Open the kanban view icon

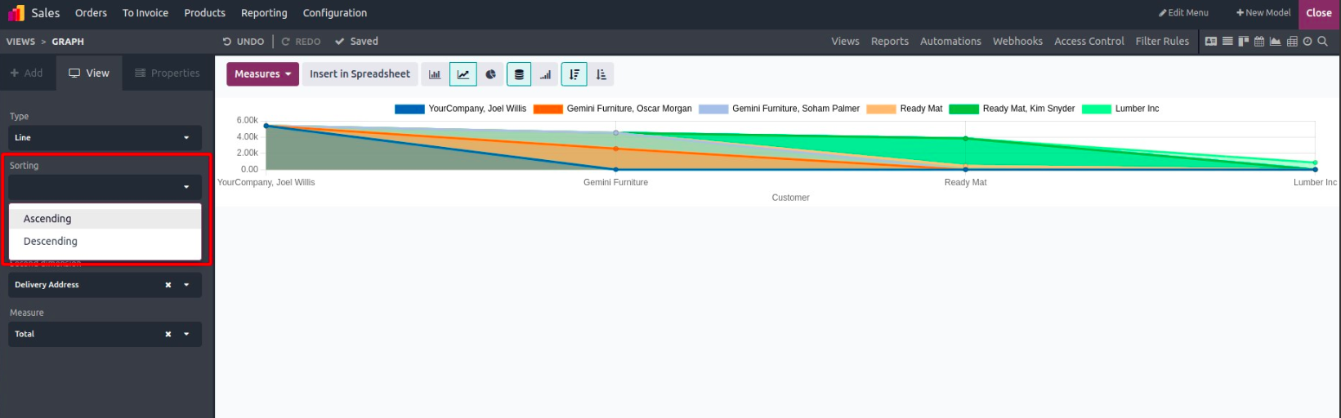point(1243,42)
